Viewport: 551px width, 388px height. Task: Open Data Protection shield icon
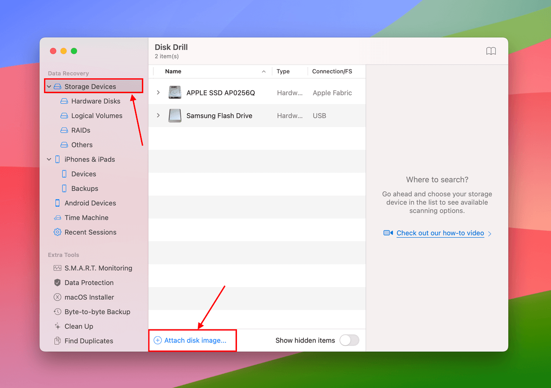[x=57, y=283]
